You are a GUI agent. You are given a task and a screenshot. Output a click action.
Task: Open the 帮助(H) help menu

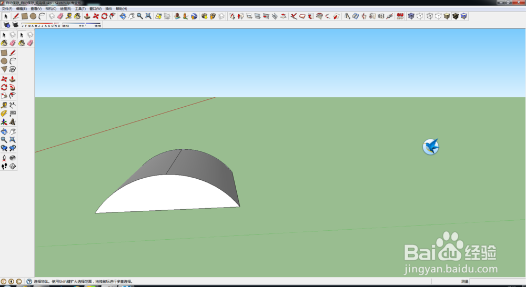pyautogui.click(x=122, y=9)
